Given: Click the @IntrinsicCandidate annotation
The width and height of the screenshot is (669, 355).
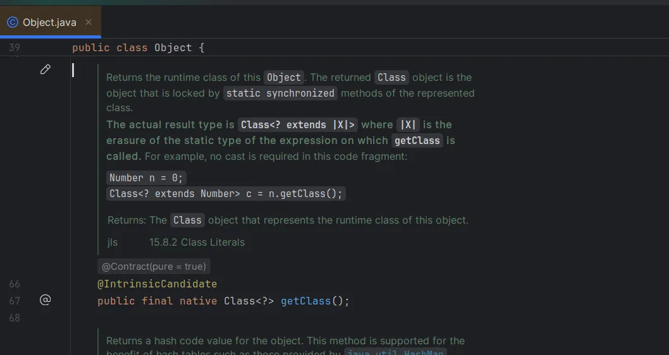Looking at the screenshot, I should point(157,284).
